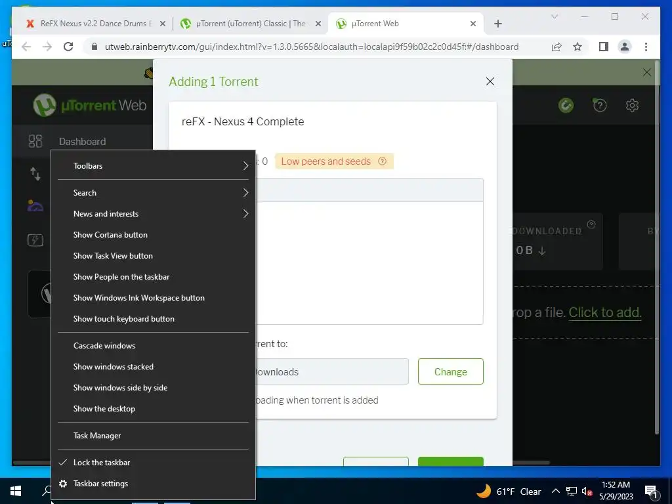672x504 pixels.
Task: Share this page icon
Action: click(556, 47)
